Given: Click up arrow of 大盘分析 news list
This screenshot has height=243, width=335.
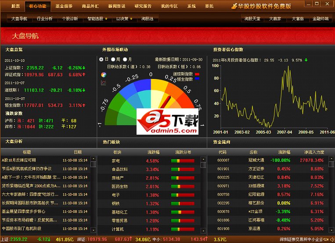Looking at the screenshot, I should (93, 159).
